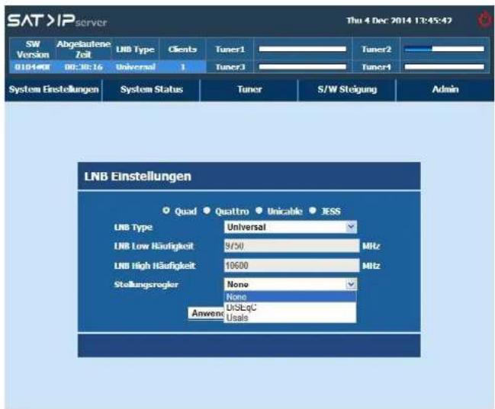Click the Universal LNB type status value
This screenshot has height=409, width=495.
coord(136,67)
